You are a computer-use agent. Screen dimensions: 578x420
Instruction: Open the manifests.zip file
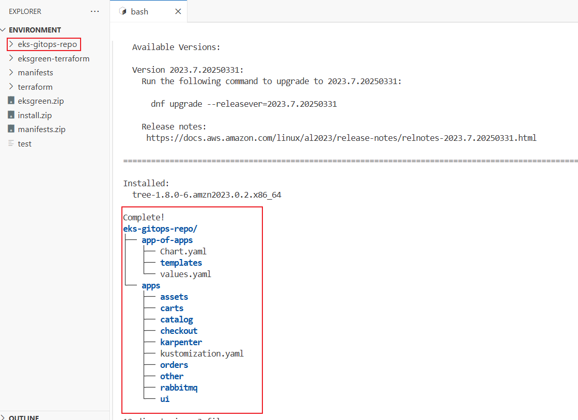click(x=42, y=129)
